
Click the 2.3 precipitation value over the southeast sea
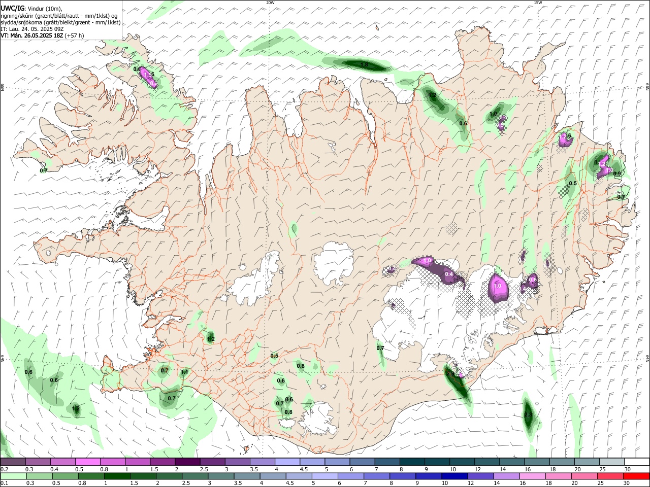[x=528, y=415]
